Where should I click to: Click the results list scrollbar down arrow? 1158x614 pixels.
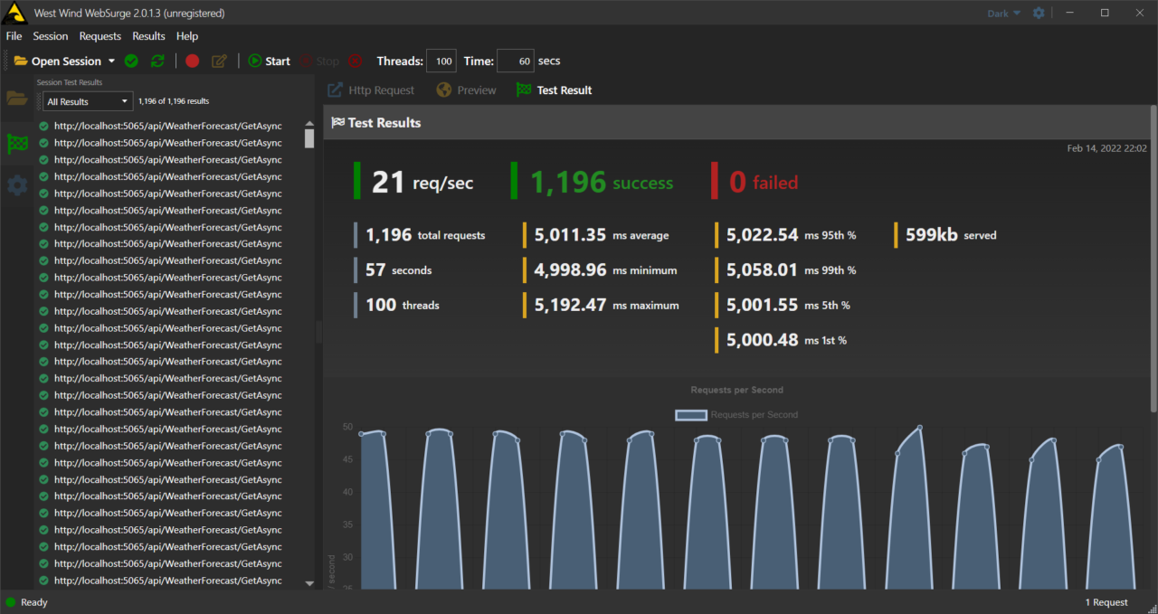coord(309,583)
